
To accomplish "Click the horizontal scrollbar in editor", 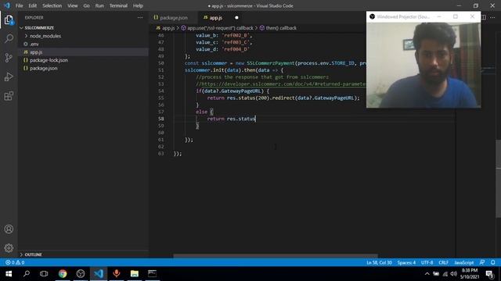I will [x=276, y=256].
